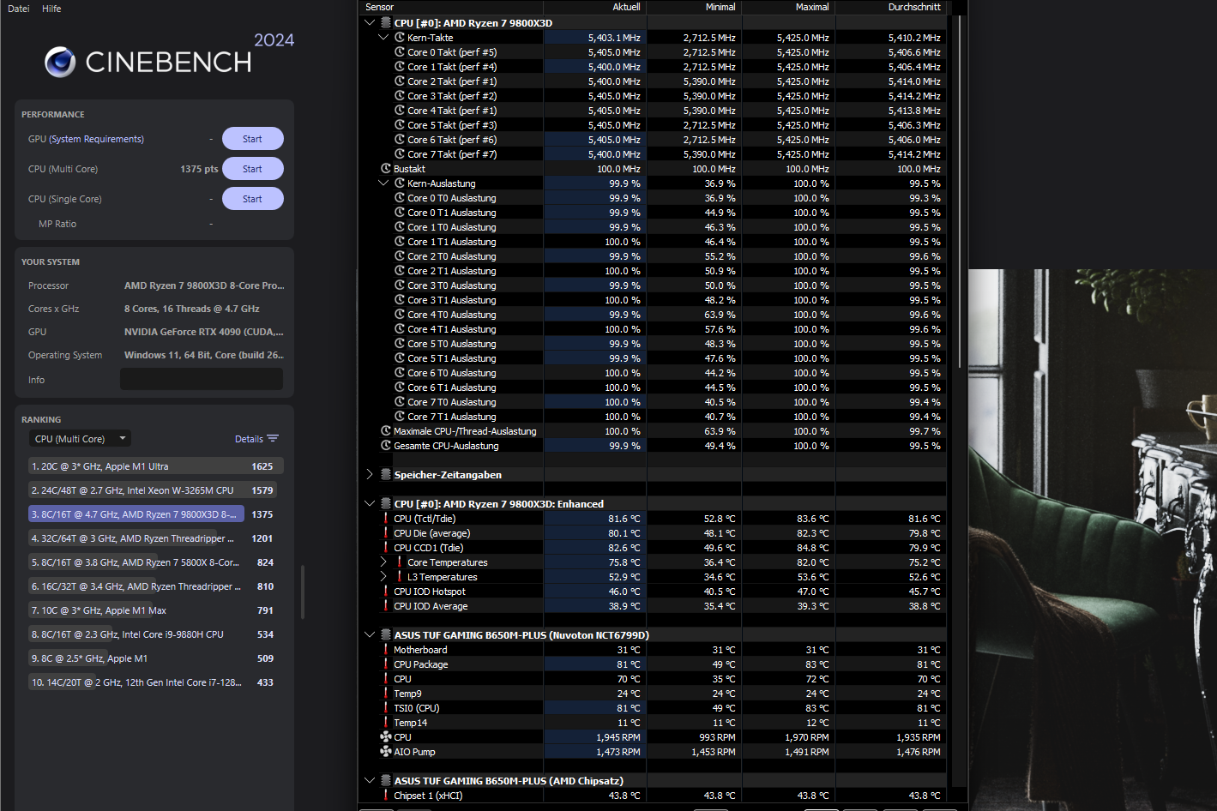Click the filter icon next to Details

(273, 439)
